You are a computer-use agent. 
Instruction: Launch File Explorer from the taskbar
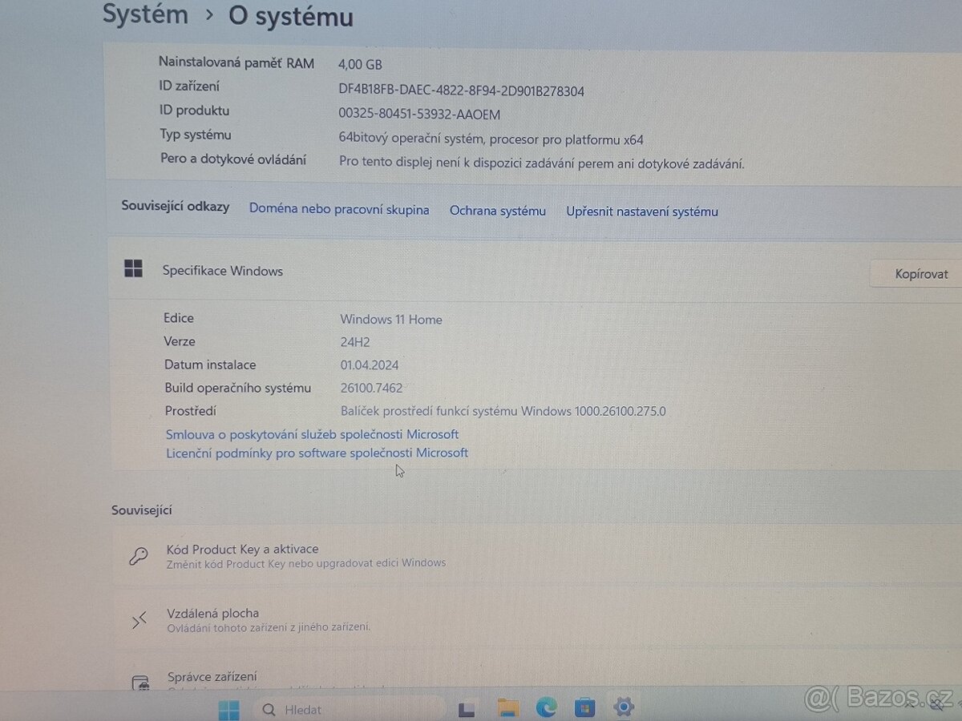coord(507,708)
